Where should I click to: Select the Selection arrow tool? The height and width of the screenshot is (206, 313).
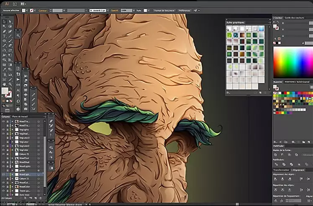tap(4, 21)
